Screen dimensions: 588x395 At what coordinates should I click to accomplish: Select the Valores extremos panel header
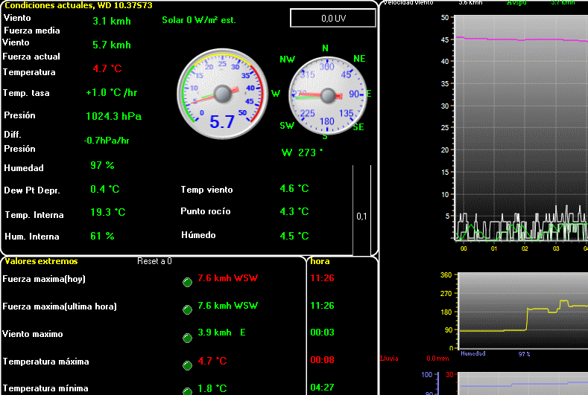click(x=41, y=261)
